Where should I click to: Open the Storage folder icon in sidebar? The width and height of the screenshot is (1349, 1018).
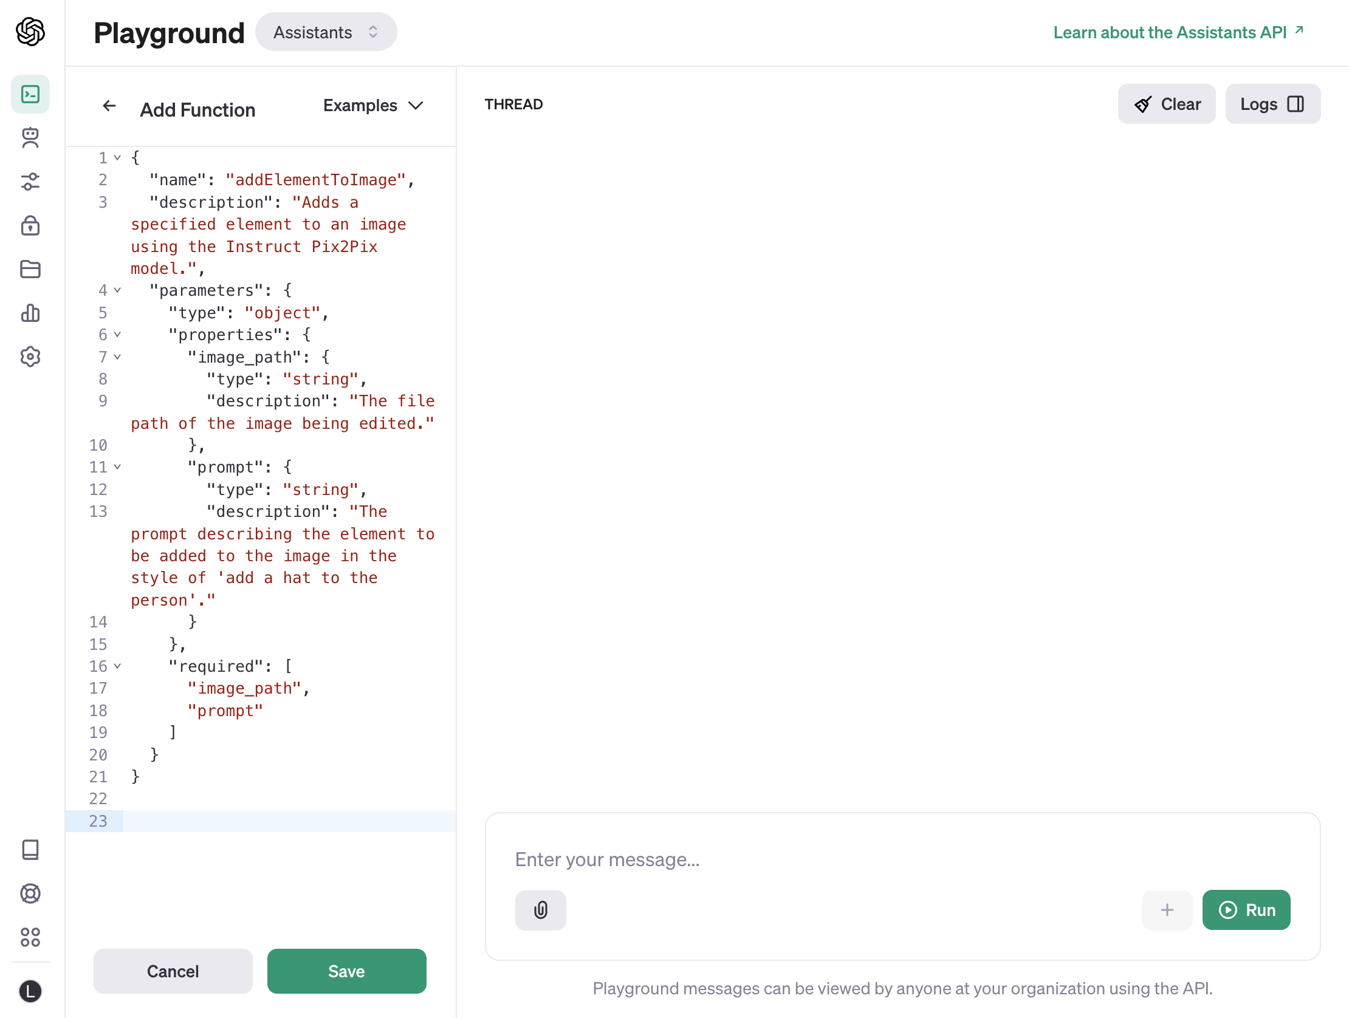[30, 269]
